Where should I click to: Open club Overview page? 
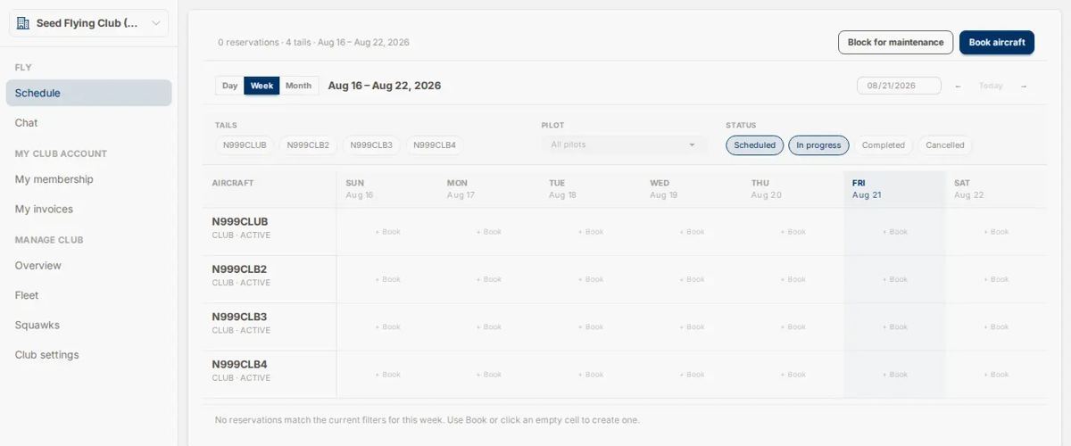88,266
